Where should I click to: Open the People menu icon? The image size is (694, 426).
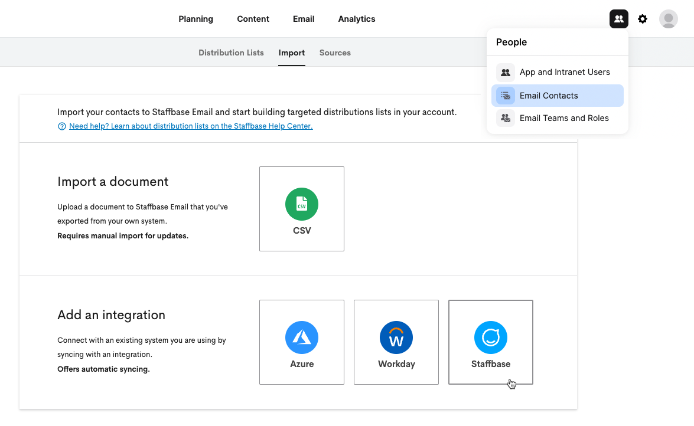[x=619, y=19]
